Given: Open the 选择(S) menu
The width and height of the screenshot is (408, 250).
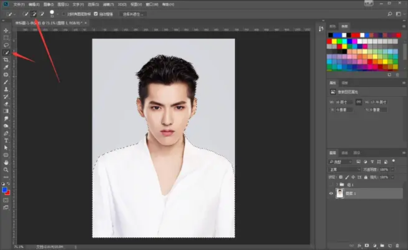Looking at the screenshot, I should tap(93, 4).
